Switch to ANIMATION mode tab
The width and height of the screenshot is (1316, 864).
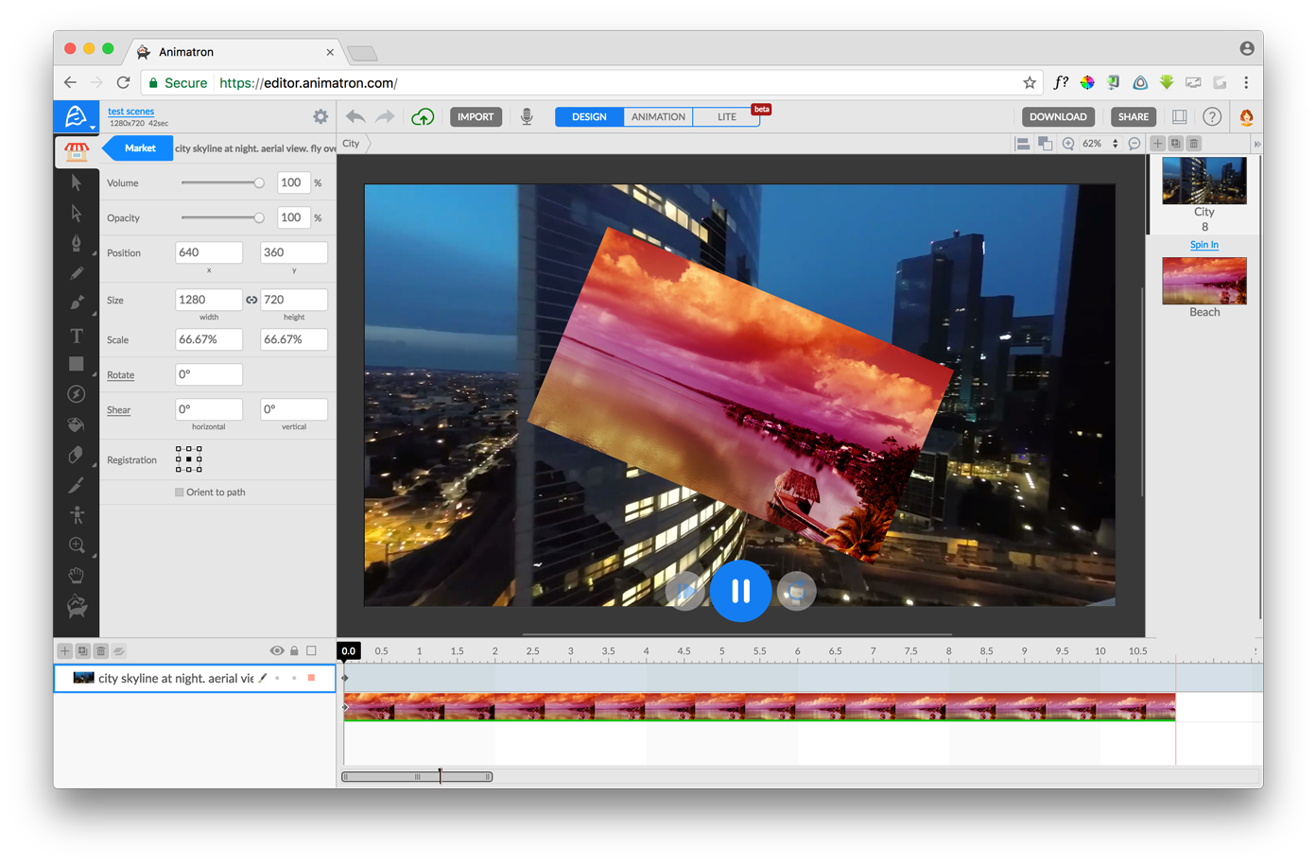point(658,117)
